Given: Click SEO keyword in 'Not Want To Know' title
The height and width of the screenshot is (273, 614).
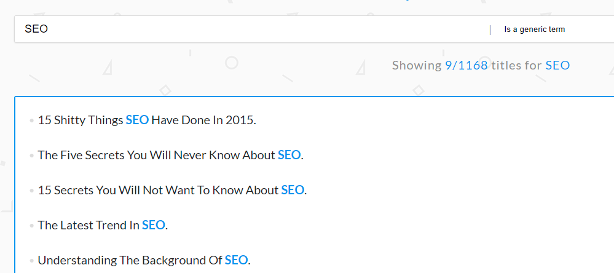Looking at the screenshot, I should click(293, 191).
